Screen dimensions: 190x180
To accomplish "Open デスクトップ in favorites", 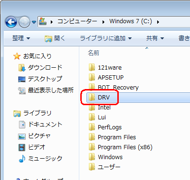I will click(45, 79).
